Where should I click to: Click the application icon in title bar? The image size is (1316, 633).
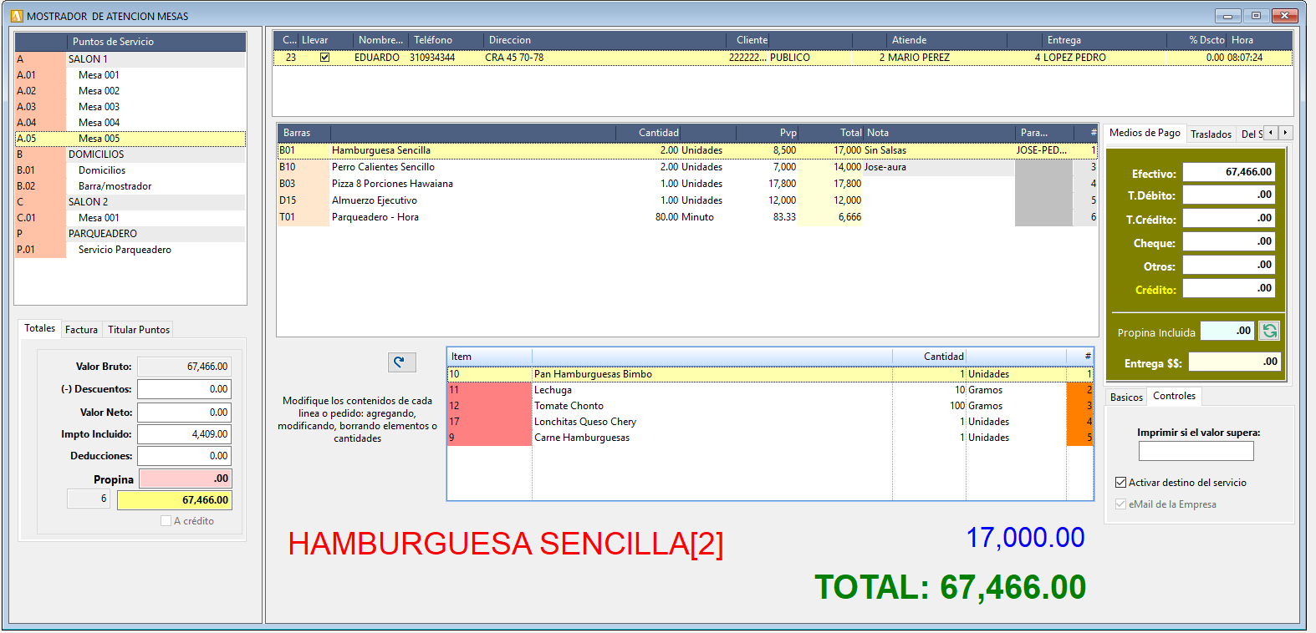[x=16, y=16]
